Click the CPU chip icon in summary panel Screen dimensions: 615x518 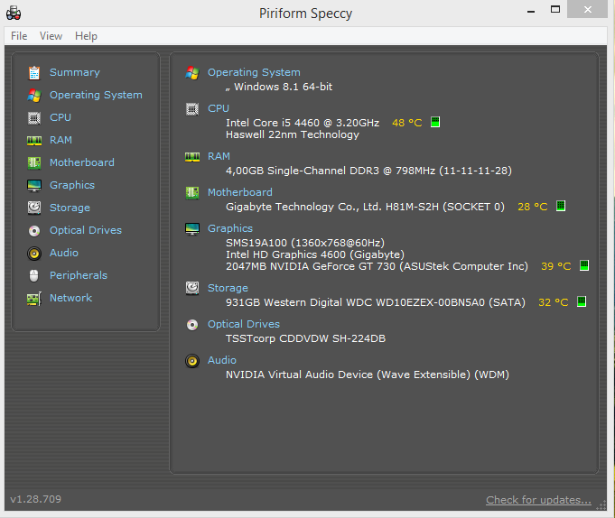pos(192,109)
